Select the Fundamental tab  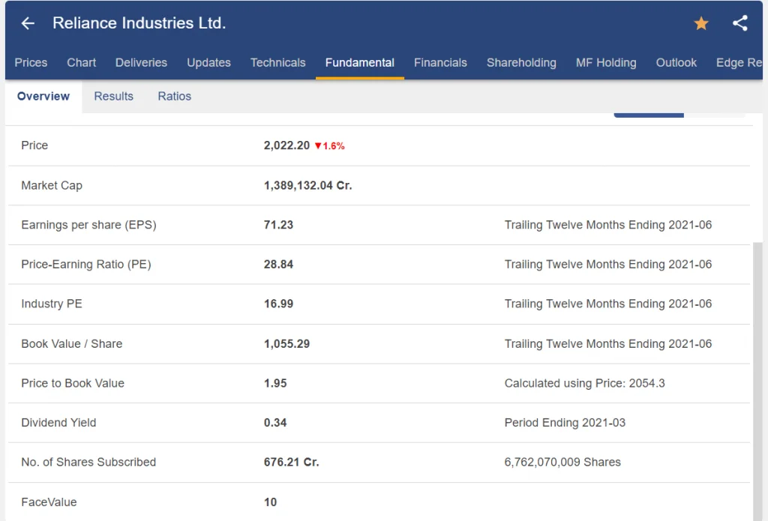coord(359,63)
